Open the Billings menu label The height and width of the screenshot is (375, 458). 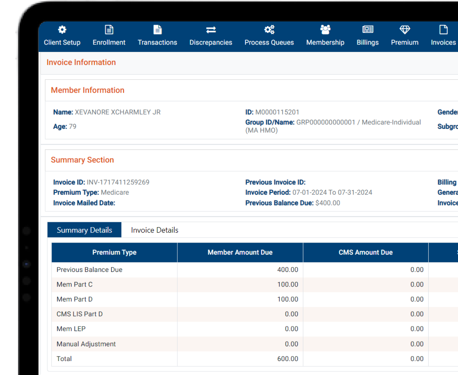coord(368,42)
